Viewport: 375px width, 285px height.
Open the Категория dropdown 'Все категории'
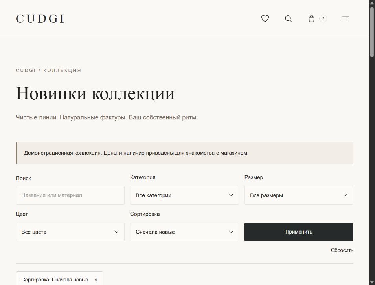tap(184, 195)
